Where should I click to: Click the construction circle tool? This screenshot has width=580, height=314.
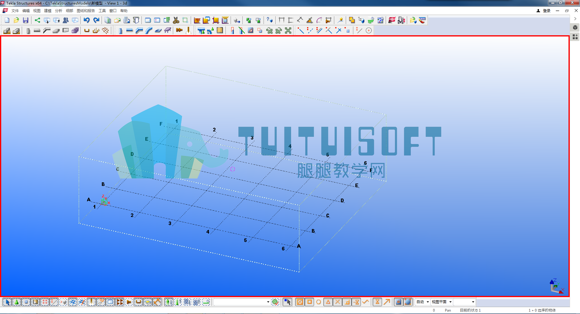coord(369,30)
